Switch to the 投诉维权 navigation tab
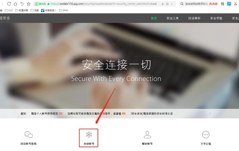The image size is (239, 151). point(194,18)
